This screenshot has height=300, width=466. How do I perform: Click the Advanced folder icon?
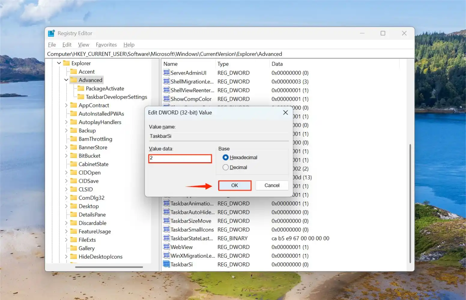coord(74,80)
